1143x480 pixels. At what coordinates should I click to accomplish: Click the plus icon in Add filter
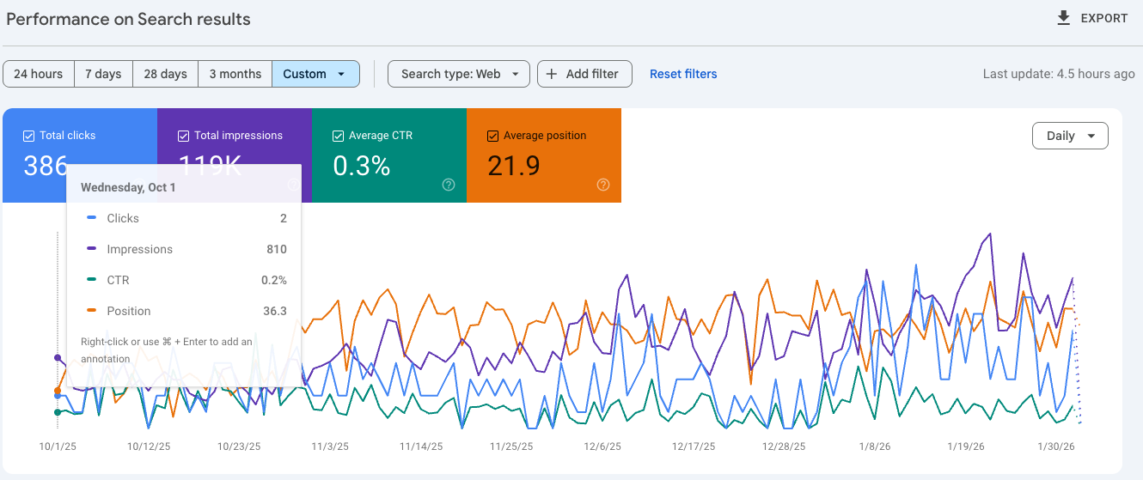tap(553, 74)
